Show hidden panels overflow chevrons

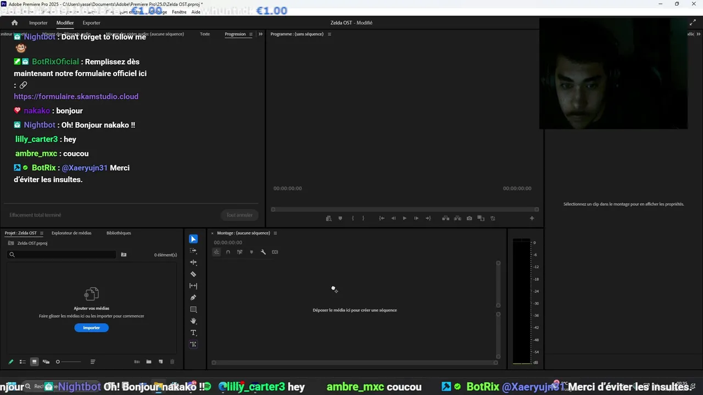260,34
